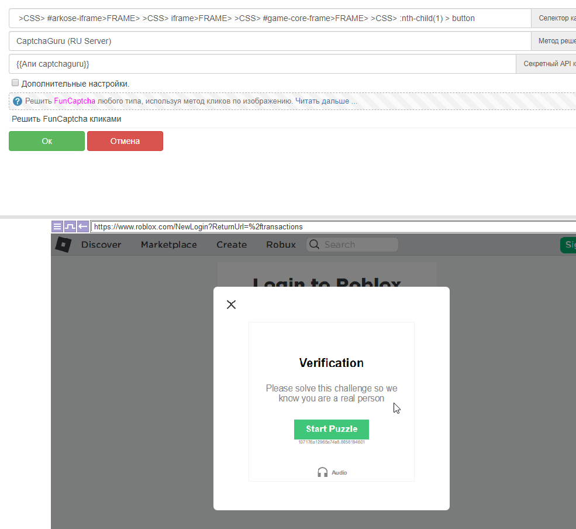This screenshot has width=576, height=529.
Task: Enable the Дополнительные настройки checkbox
Action: pyautogui.click(x=15, y=83)
